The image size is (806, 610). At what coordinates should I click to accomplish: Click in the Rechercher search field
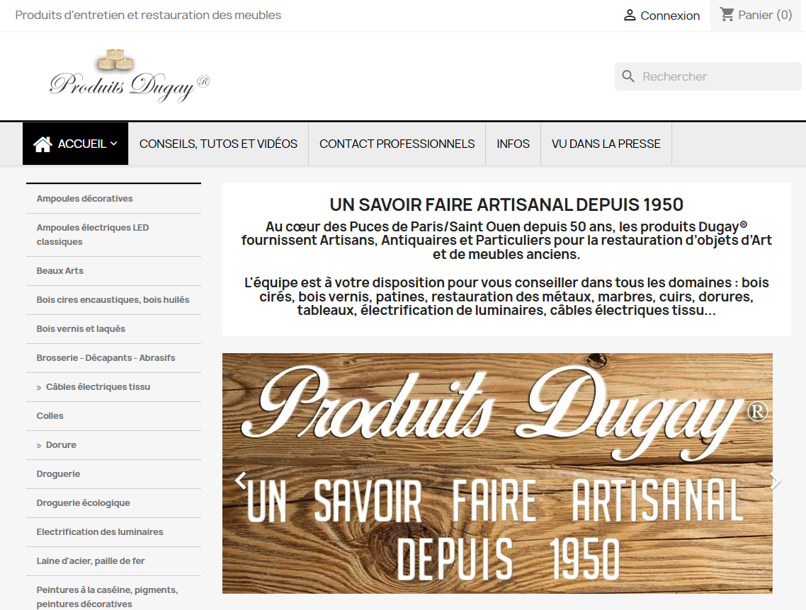[x=715, y=76]
